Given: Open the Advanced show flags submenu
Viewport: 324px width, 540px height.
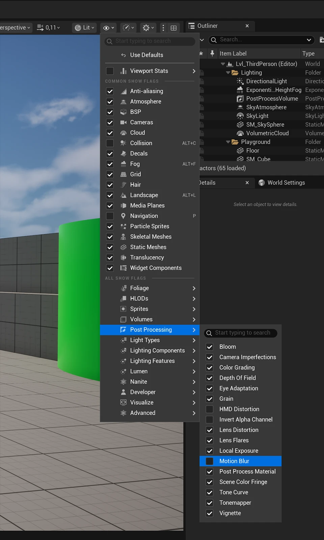Looking at the screenshot, I should [150, 413].
